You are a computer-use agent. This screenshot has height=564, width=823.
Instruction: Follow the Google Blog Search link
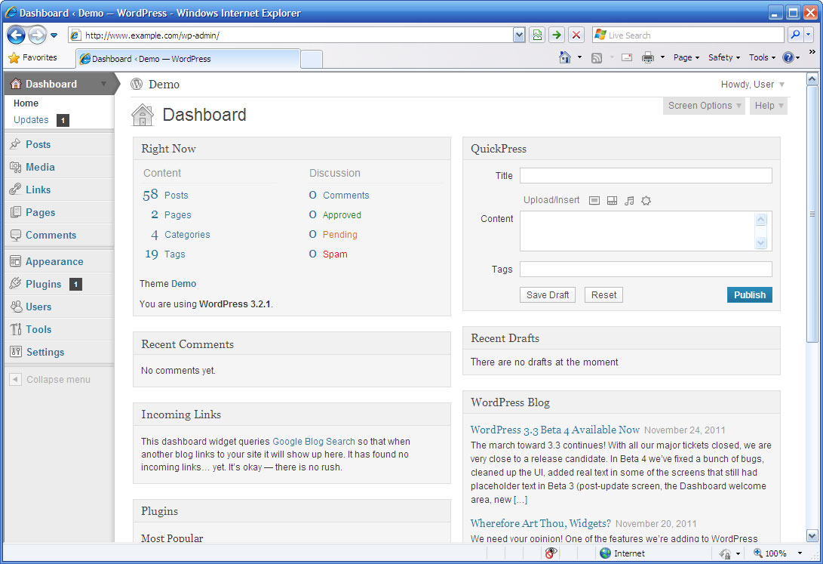[314, 442]
